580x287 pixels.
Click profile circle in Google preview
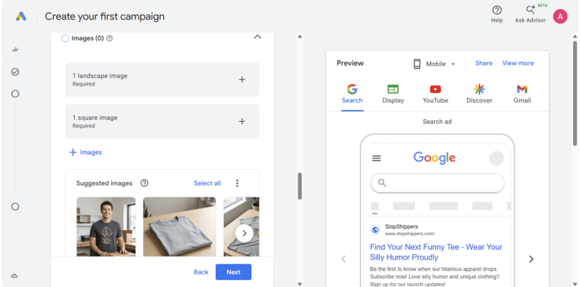coord(496,159)
